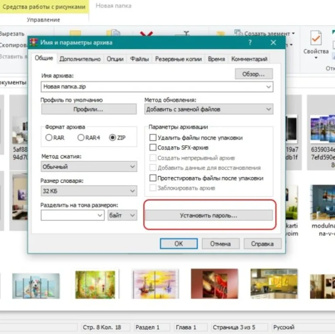335x334 pixels.
Task: Select the red abstract painting thumbnail
Action: (214, 283)
